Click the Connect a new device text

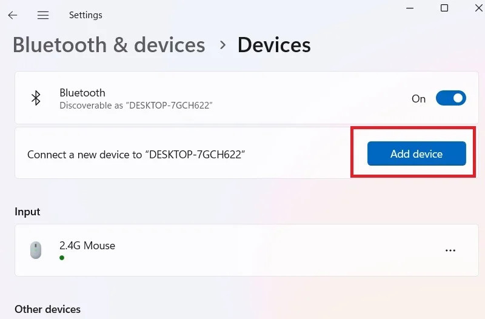point(135,154)
